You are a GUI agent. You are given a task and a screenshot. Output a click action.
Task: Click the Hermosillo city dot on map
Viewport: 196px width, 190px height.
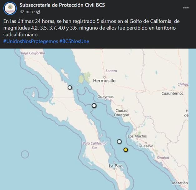point(104,77)
